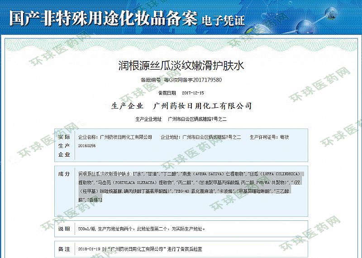Select filing number 粤G妆网备字2017179580
Image resolution: width=362 pixels, height=258 pixels.
coord(192,80)
